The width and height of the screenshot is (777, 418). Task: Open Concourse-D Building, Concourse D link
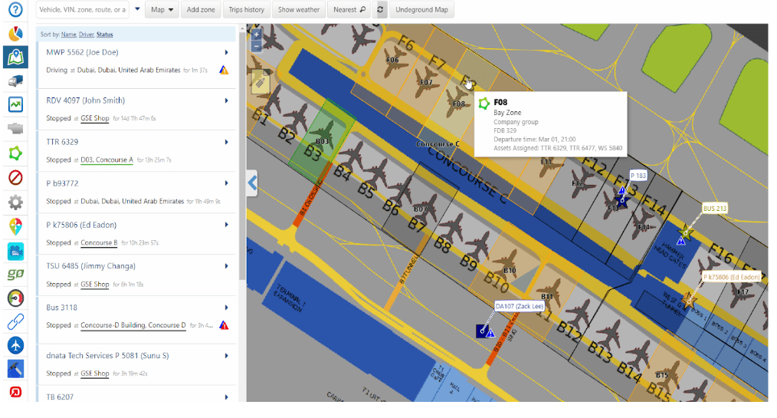[x=133, y=324]
